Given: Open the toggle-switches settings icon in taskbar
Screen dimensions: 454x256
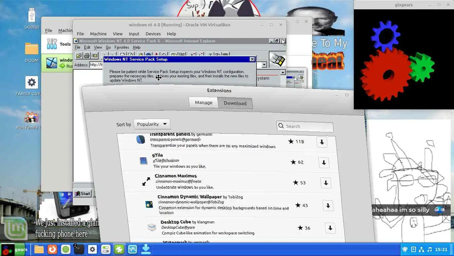Looking at the screenshot, I should coord(106,249).
